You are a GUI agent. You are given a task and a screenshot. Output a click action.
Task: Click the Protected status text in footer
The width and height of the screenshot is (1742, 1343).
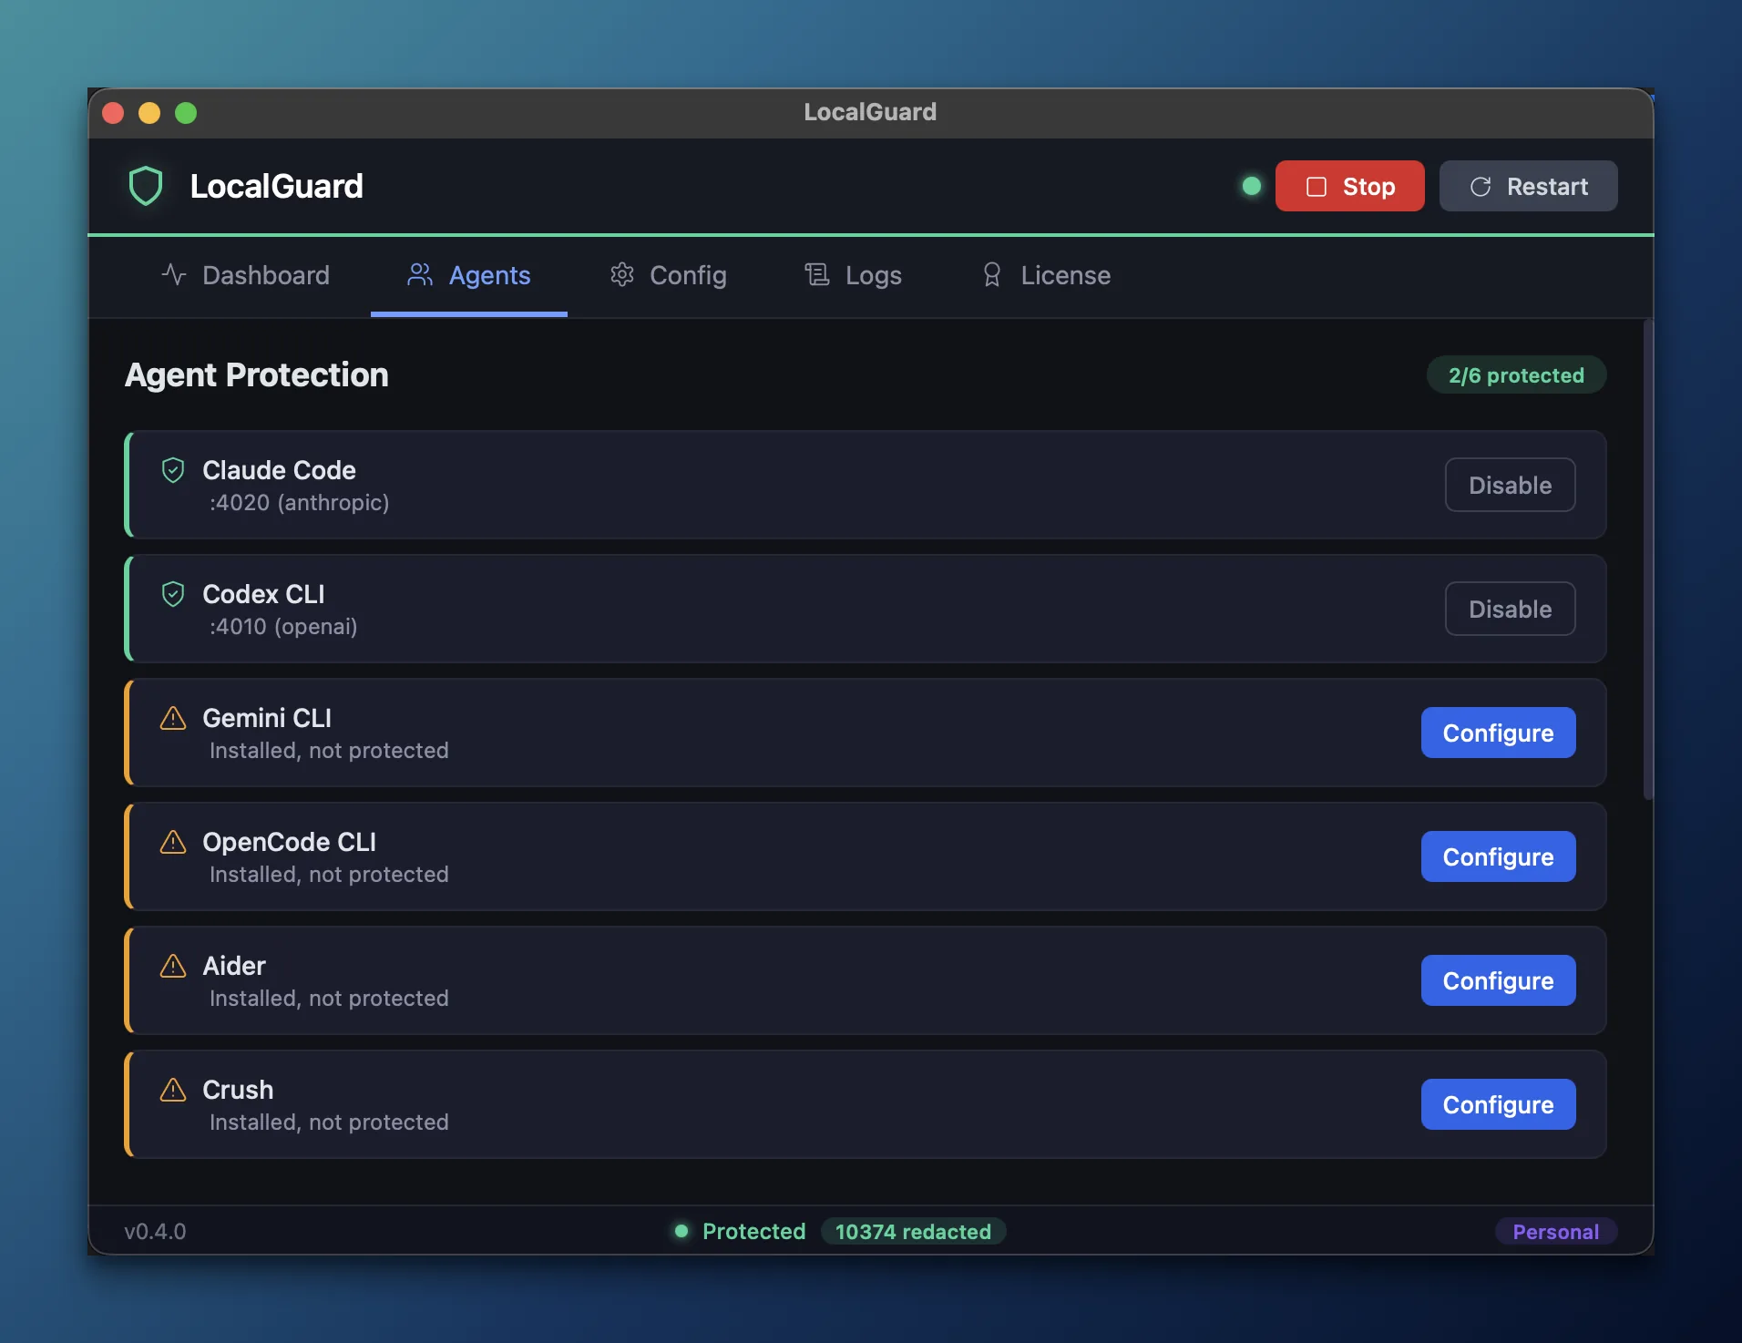(x=753, y=1231)
